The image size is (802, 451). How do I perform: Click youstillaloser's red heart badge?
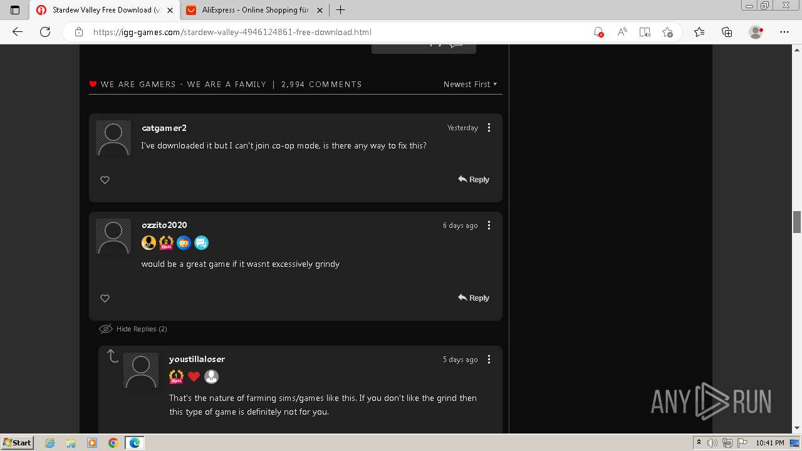194,376
